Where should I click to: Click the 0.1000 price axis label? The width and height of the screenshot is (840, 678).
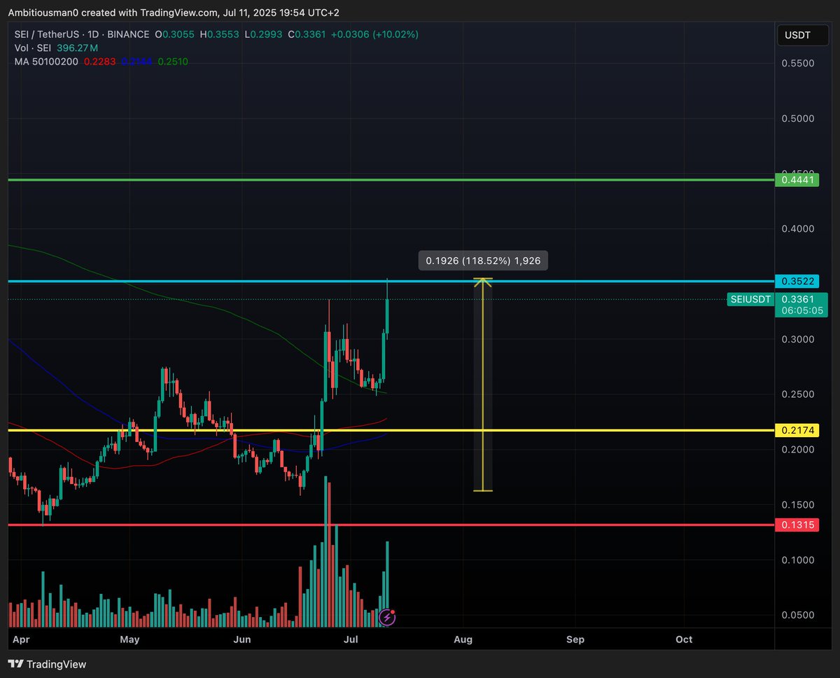click(797, 560)
